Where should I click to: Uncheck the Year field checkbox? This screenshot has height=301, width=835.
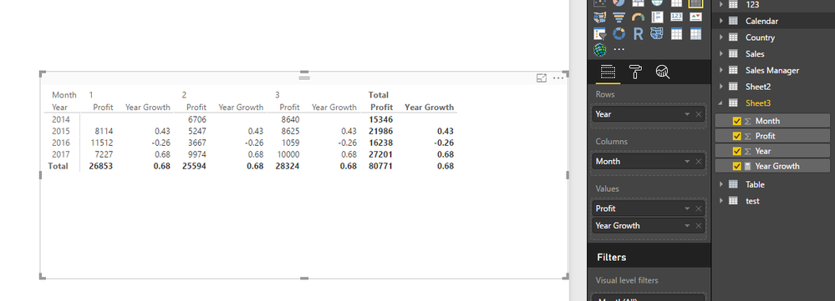[737, 151]
